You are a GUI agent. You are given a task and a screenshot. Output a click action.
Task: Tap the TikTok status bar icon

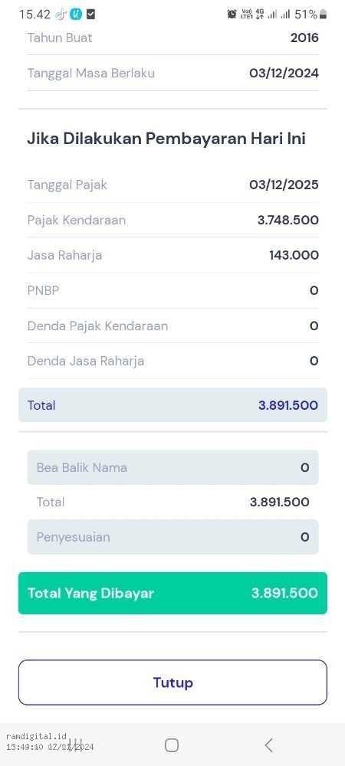[x=61, y=15]
